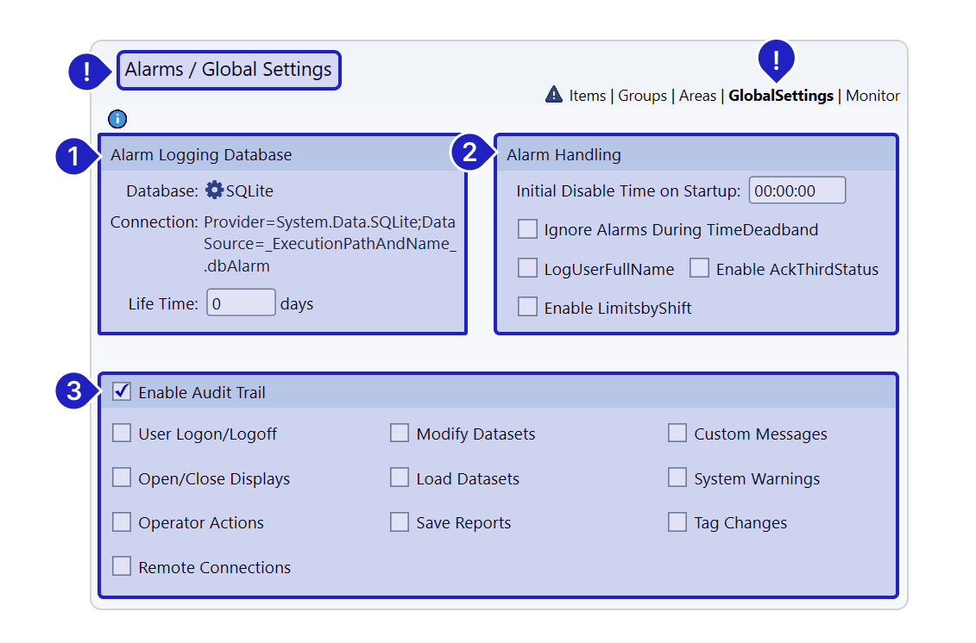Click exclamation badge above GlobalSettings tab

[776, 59]
